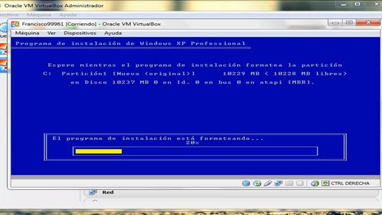The width and height of the screenshot is (382, 215).
Task: Click the USB devices status icon
Action: (268, 183)
